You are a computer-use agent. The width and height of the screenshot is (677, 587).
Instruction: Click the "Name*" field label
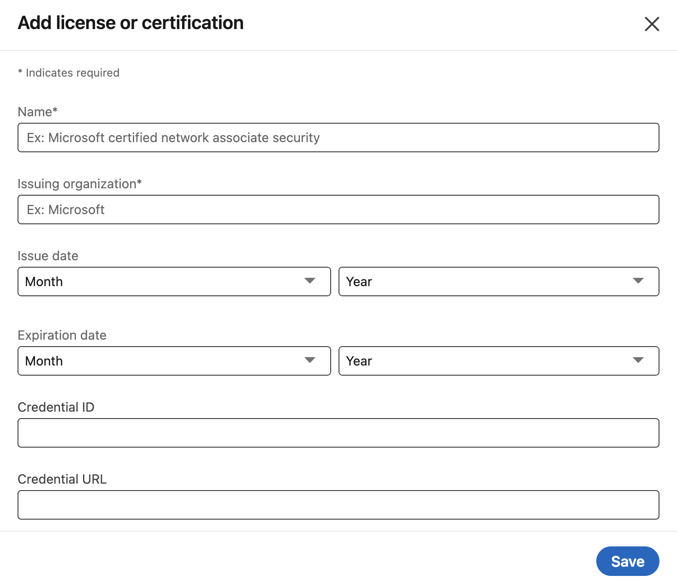coord(37,112)
